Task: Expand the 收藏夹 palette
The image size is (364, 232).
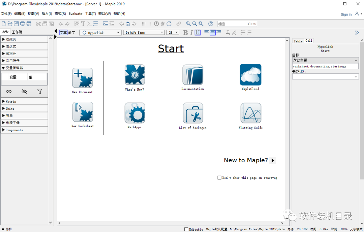Action: 24,39
